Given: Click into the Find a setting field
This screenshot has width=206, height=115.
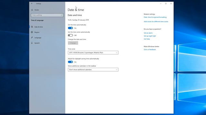Looking at the screenshot, I should [x=47, y=15].
